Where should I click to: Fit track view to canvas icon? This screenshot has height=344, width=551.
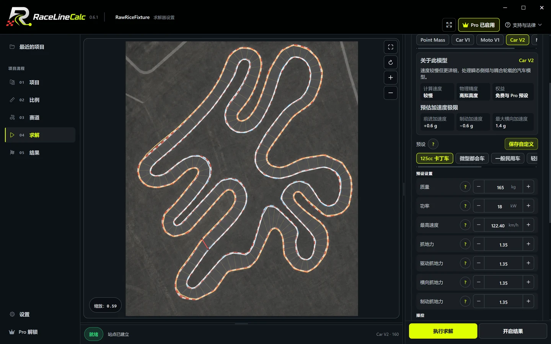391,47
